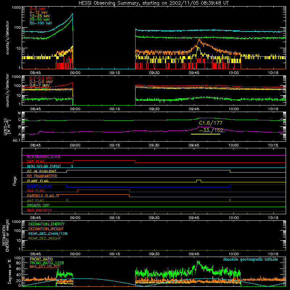Viewport: 290px width, 290px height.
Task: Click the C class label on GOES axis
Action: (20, 120)
